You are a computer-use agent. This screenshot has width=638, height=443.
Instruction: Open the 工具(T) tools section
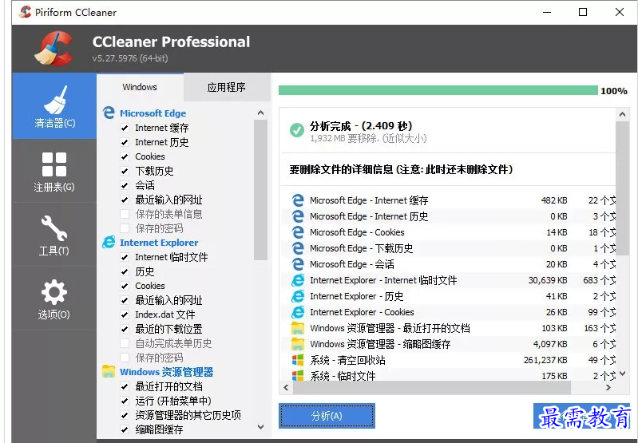(54, 235)
